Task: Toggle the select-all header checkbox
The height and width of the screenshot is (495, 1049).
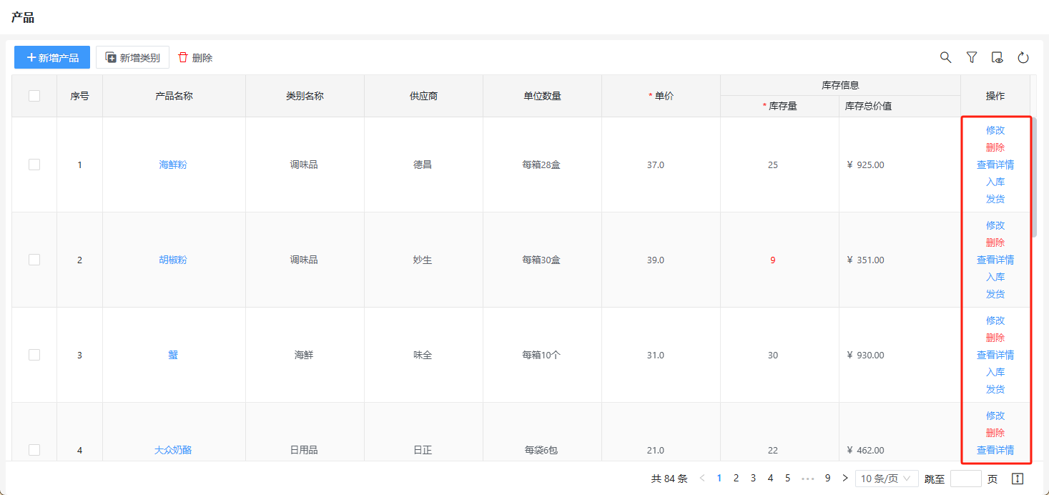Action: [x=34, y=96]
